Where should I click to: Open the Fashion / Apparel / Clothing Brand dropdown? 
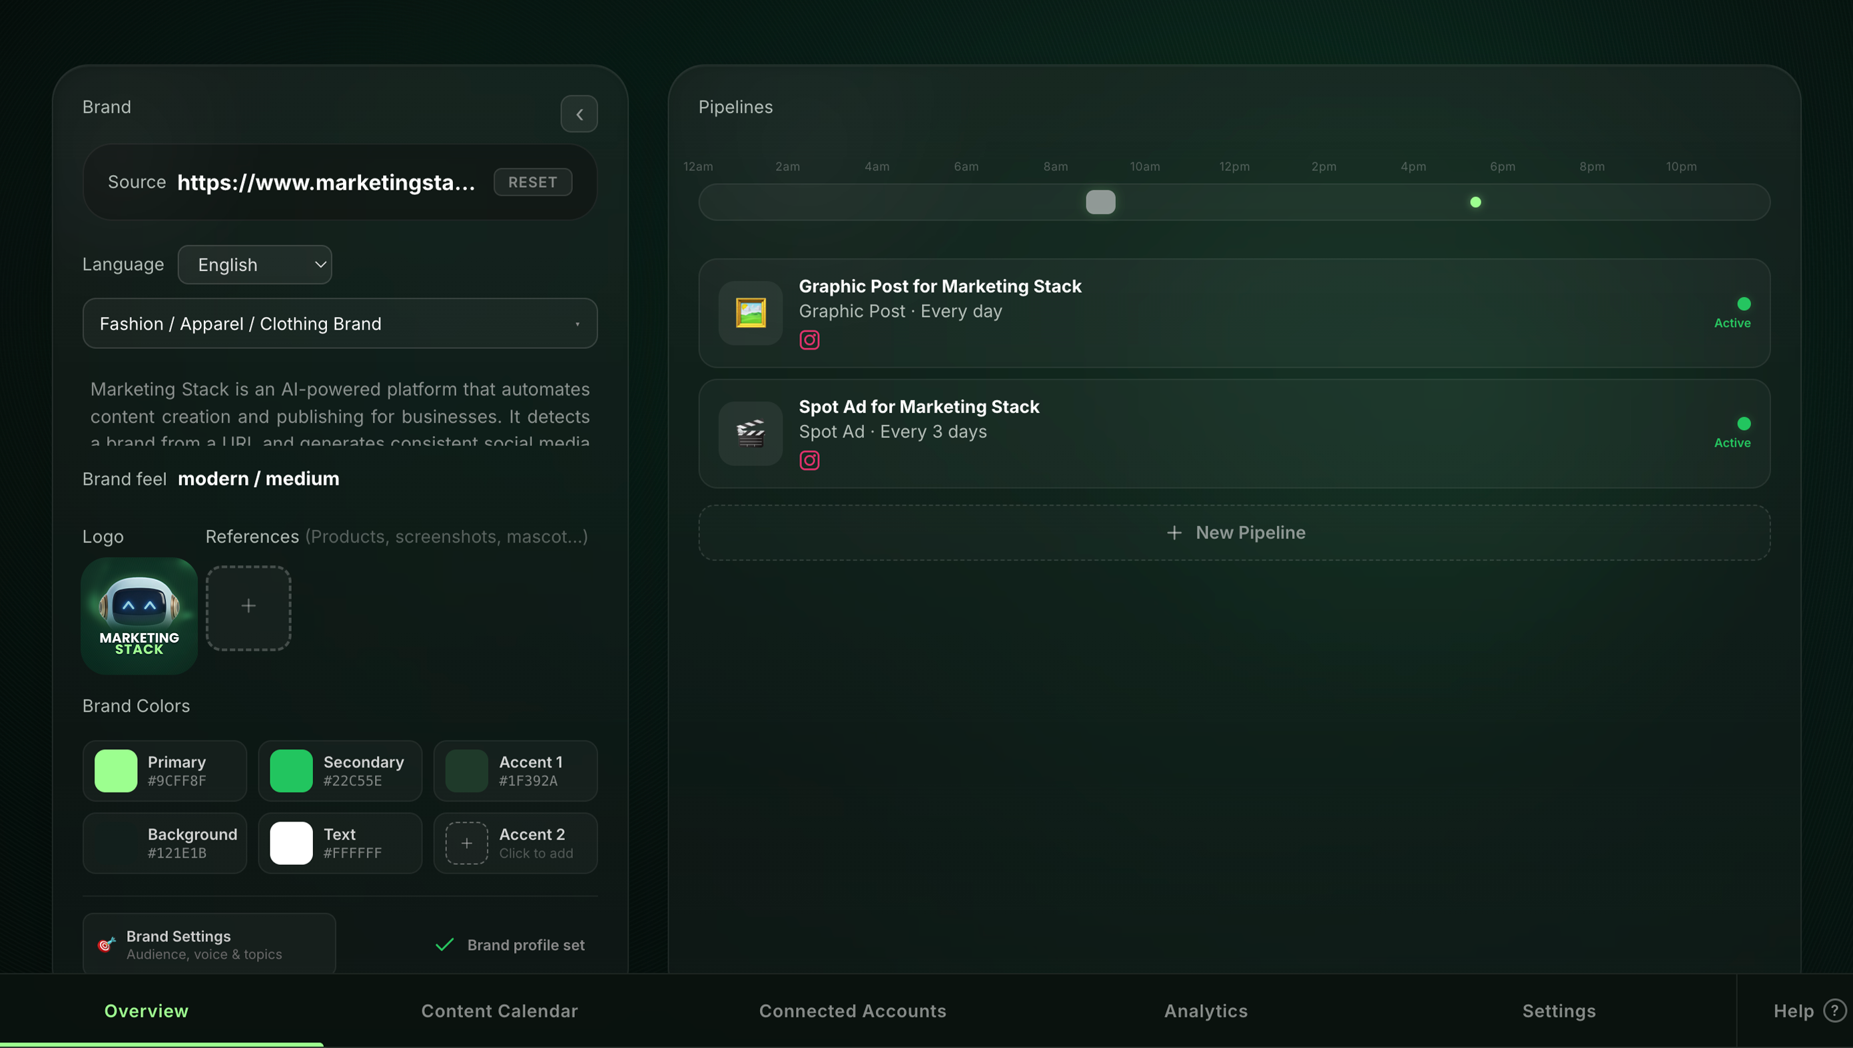pyautogui.click(x=340, y=324)
